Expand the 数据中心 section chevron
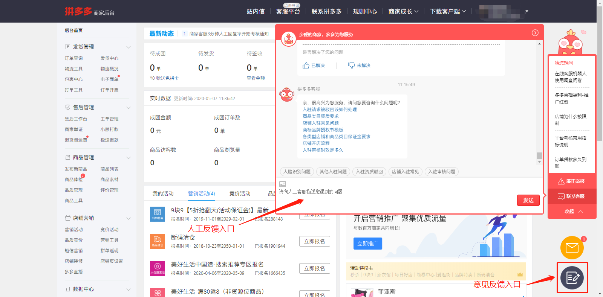 [128, 289]
